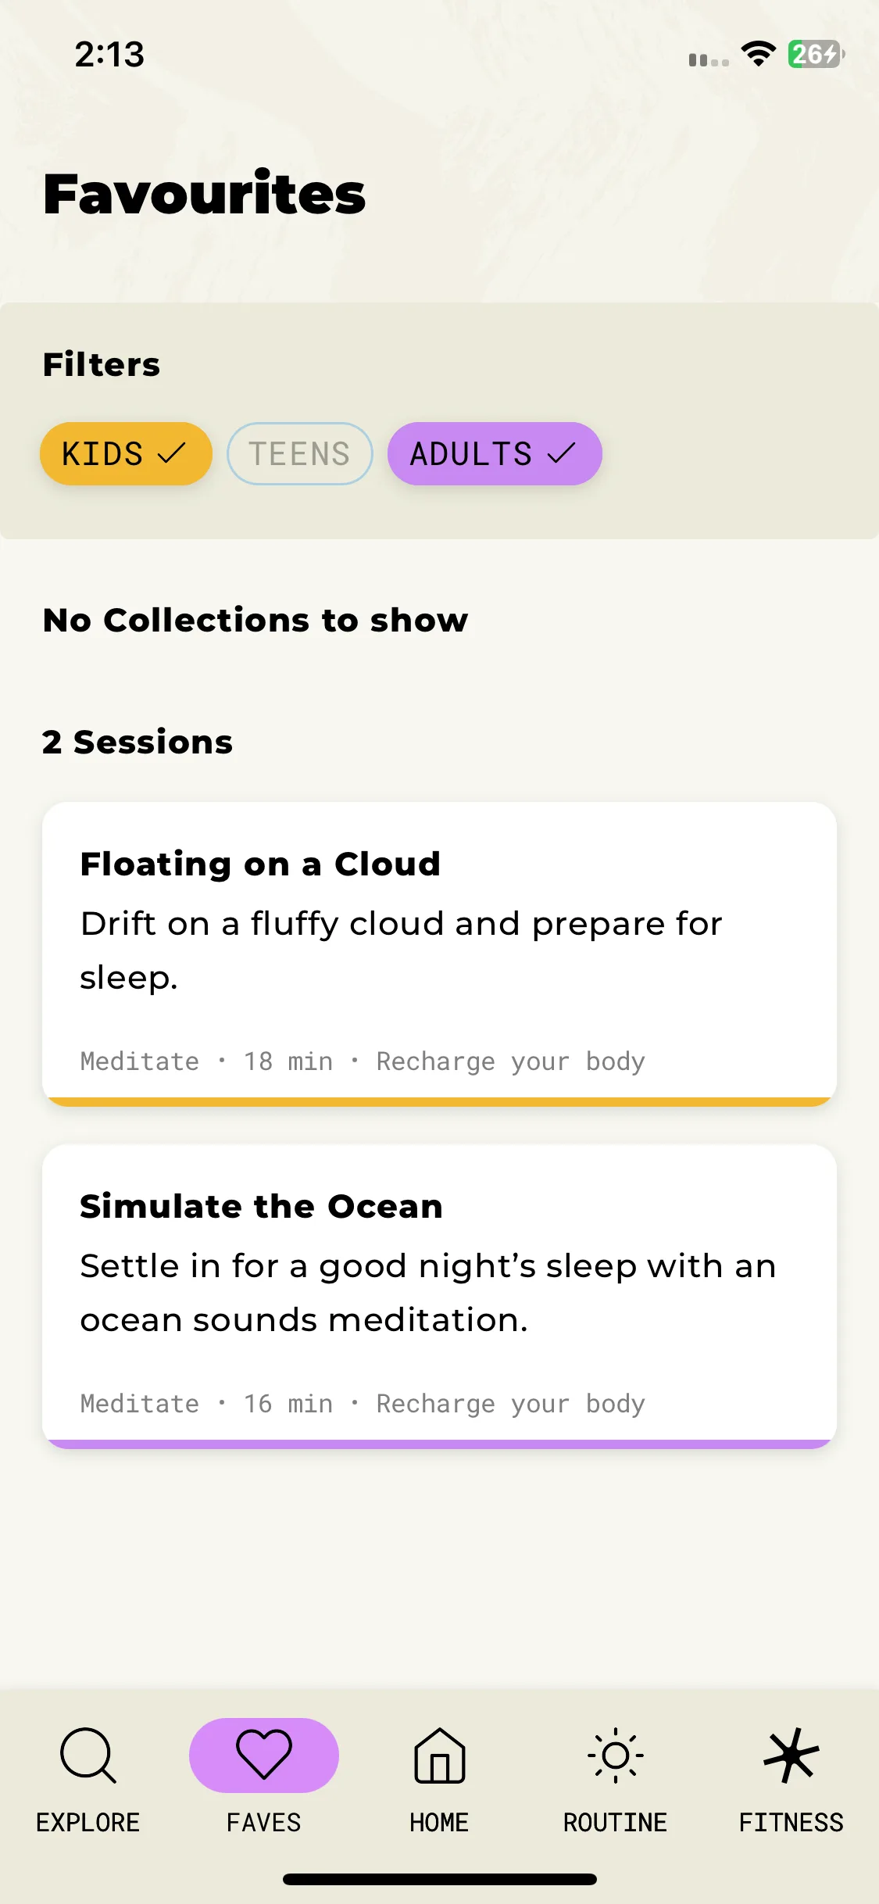The width and height of the screenshot is (879, 1904).
Task: Open the Explore magnifying glass icon
Action: tap(88, 1755)
